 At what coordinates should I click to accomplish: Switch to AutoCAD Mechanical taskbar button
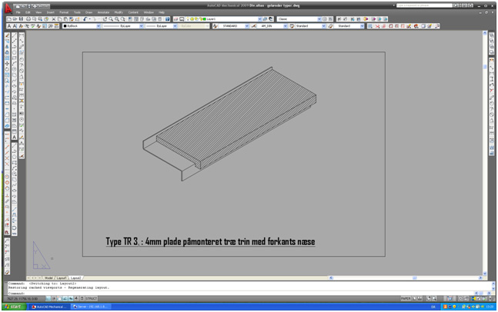coord(49,307)
